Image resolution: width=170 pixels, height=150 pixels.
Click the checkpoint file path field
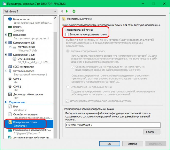(x=112, y=125)
